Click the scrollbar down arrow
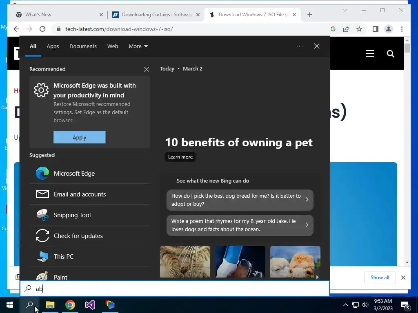The height and width of the screenshot is (313, 418). [407, 262]
